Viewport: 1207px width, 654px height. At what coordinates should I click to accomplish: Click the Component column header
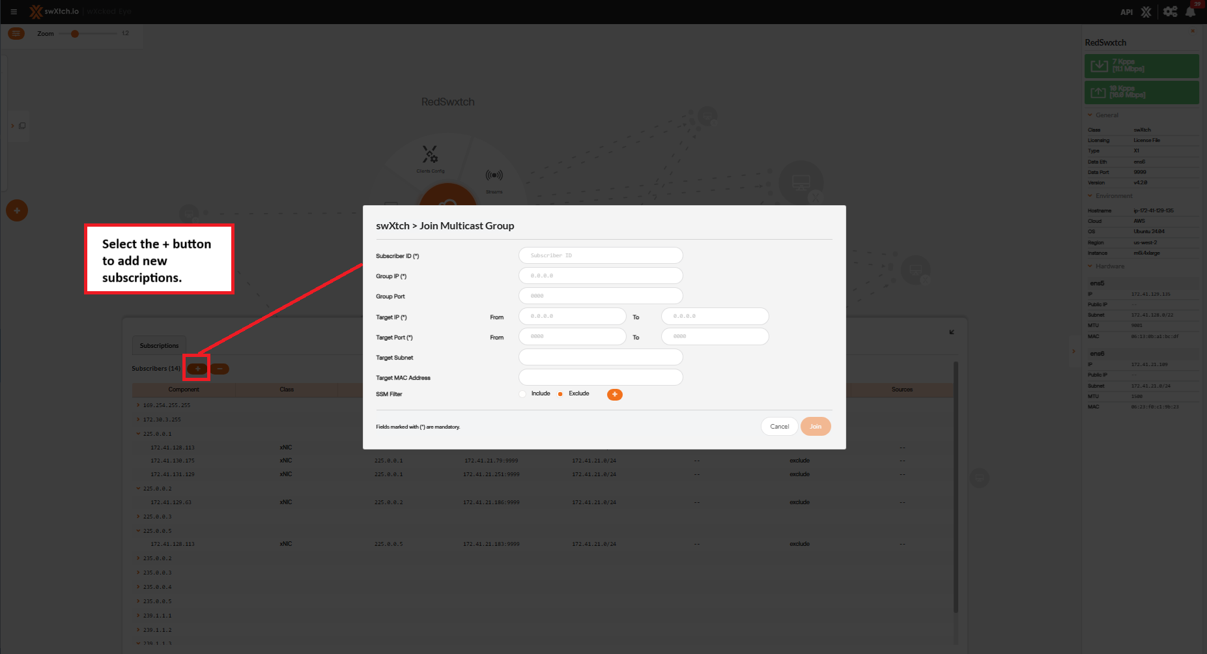(184, 390)
